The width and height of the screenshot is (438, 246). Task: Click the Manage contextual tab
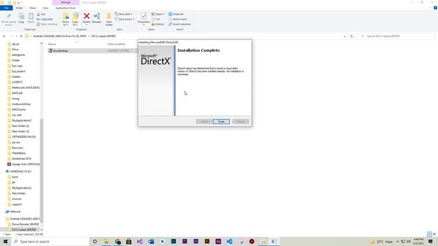click(66, 3)
